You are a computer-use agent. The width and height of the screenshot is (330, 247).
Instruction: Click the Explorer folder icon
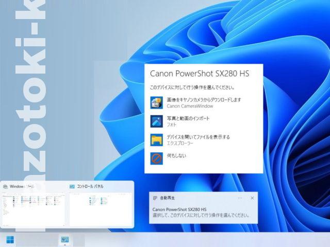pyautogui.click(x=156, y=140)
